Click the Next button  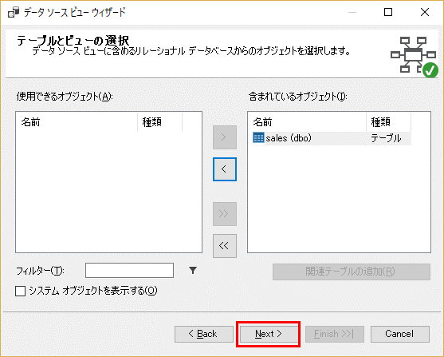269,334
